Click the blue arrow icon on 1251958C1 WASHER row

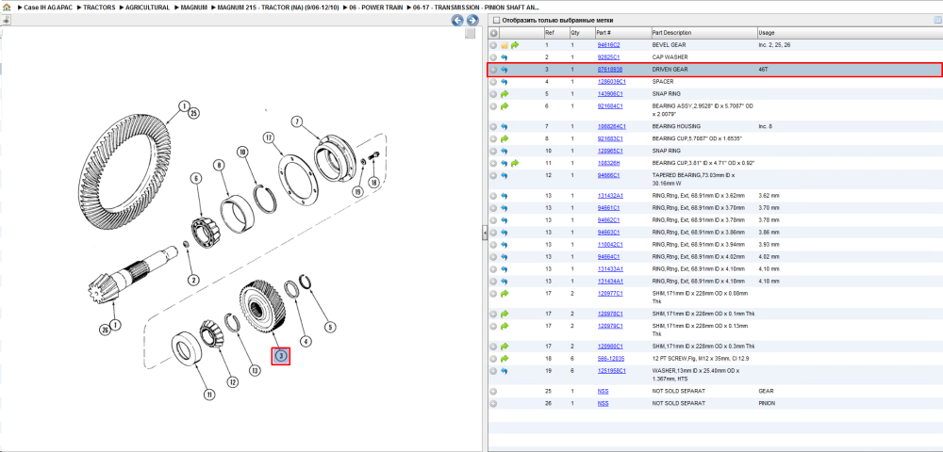505,371
